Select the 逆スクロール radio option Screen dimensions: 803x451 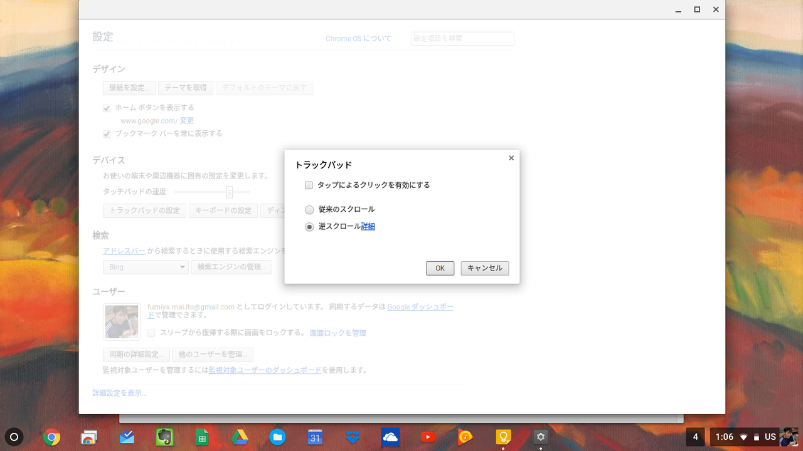point(309,227)
